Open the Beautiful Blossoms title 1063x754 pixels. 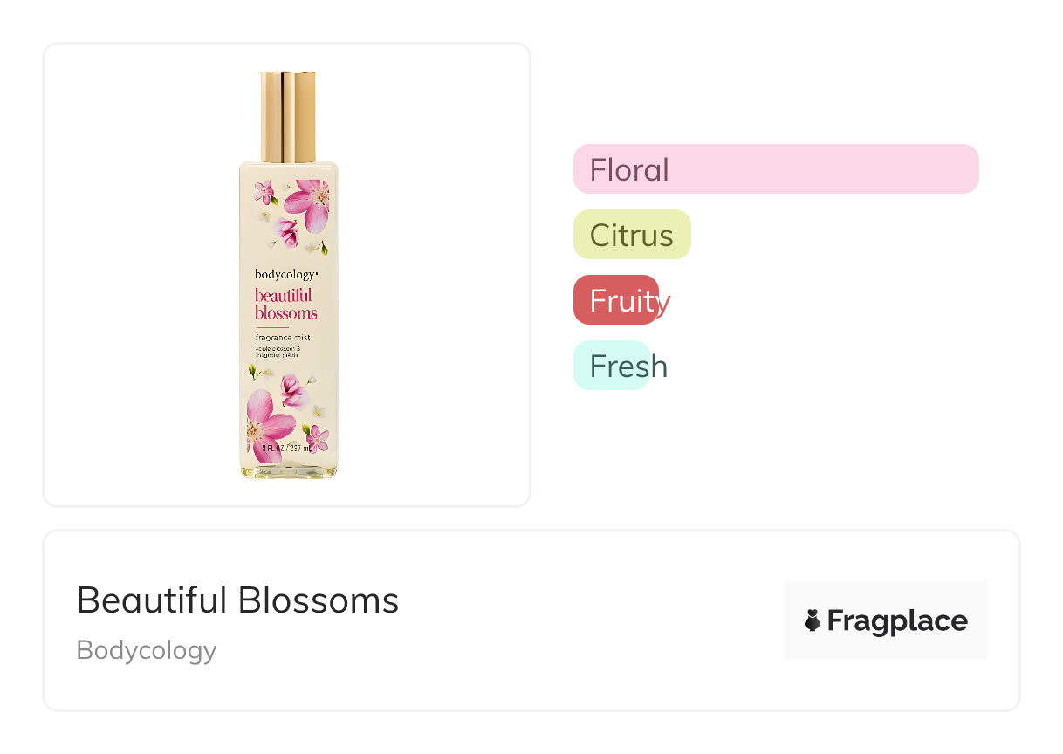(237, 600)
